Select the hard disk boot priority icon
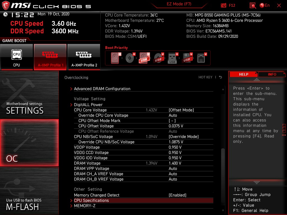This screenshot has height=215, width=287. [115, 57]
